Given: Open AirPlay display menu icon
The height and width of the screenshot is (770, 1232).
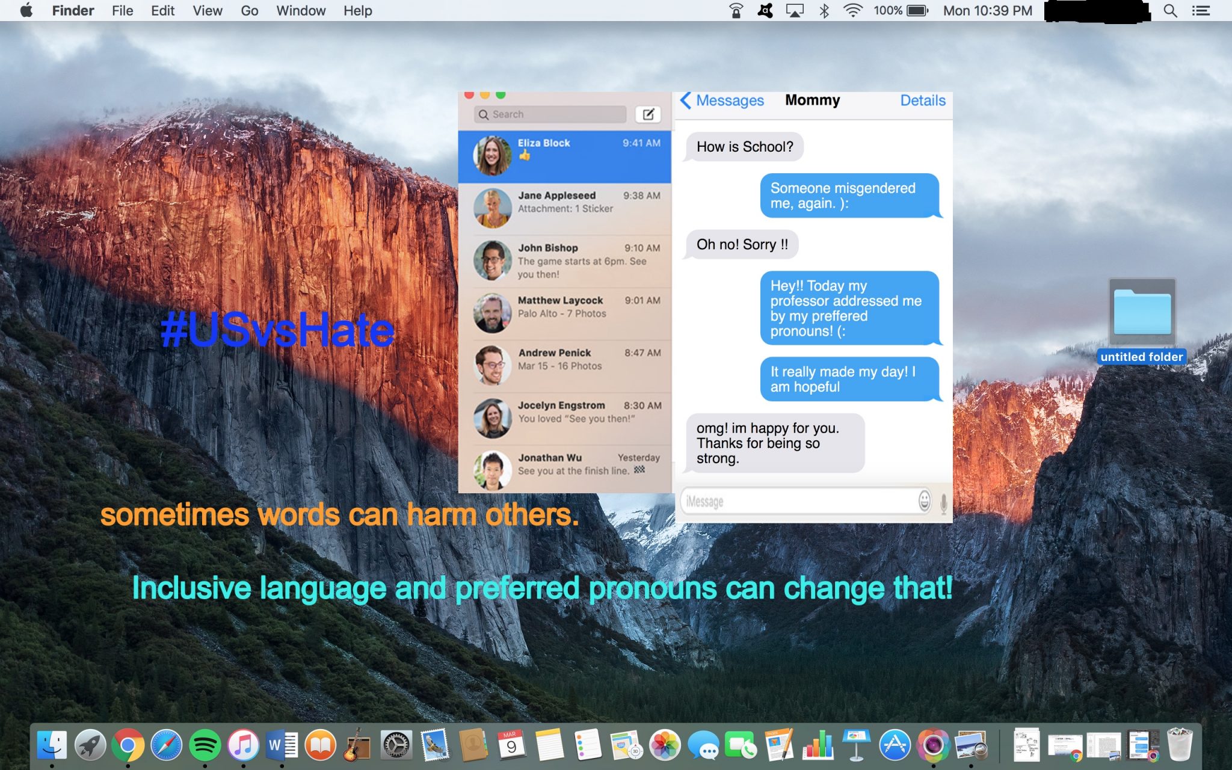Looking at the screenshot, I should [x=795, y=11].
